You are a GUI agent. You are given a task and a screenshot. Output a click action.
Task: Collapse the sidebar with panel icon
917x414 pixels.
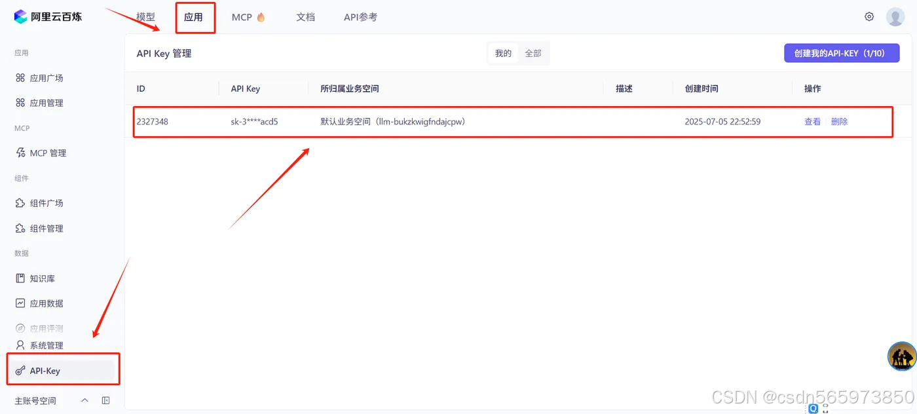click(106, 400)
